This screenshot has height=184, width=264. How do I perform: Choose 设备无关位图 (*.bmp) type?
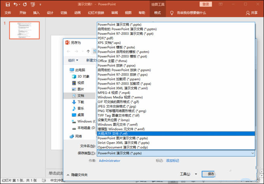pyautogui.click(x=176, y=120)
